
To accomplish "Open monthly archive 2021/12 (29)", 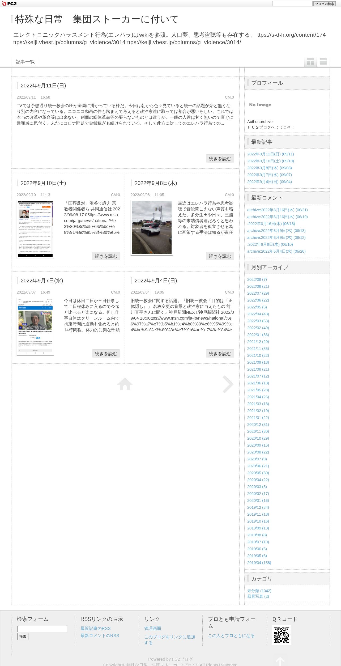I will point(258,342).
